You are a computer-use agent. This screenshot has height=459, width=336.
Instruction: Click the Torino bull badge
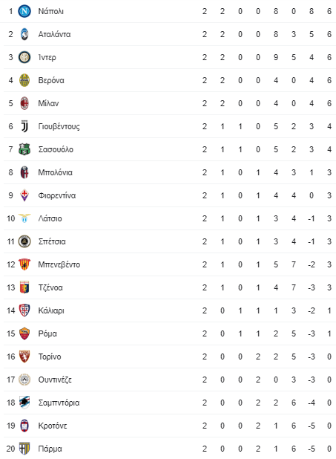[24, 357]
